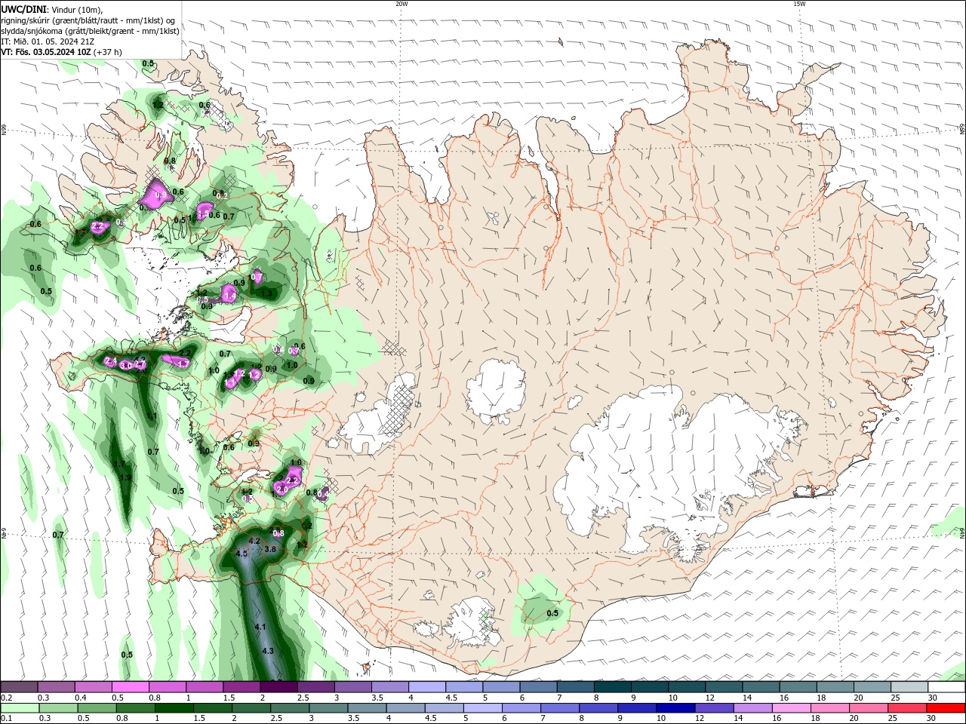Viewport: 966px width, 724px height.
Task: Select the 1.9 precipitation value on the map
Action: click(125, 477)
